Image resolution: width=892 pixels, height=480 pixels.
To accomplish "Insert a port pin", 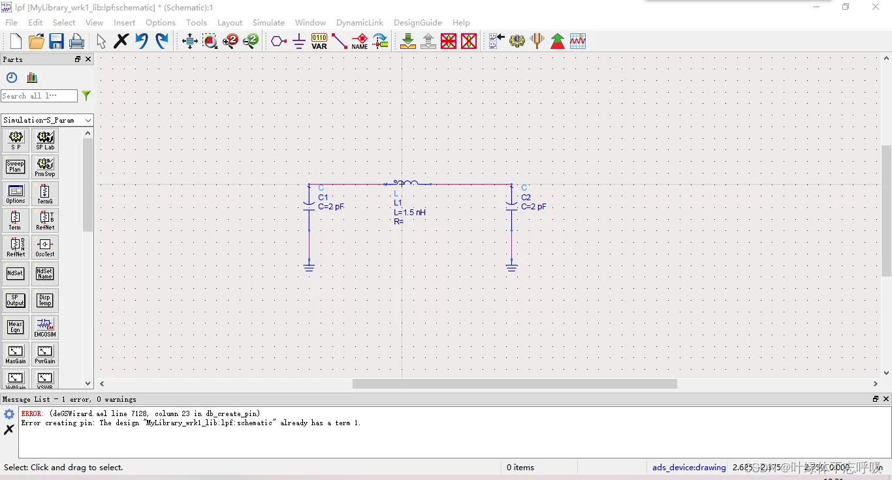I will coord(279,41).
